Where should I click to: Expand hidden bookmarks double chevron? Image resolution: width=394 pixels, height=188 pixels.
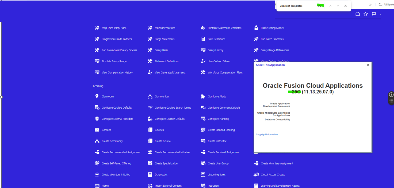coord(370,5)
